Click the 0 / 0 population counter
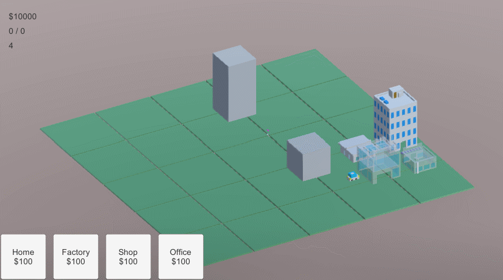 (x=17, y=31)
